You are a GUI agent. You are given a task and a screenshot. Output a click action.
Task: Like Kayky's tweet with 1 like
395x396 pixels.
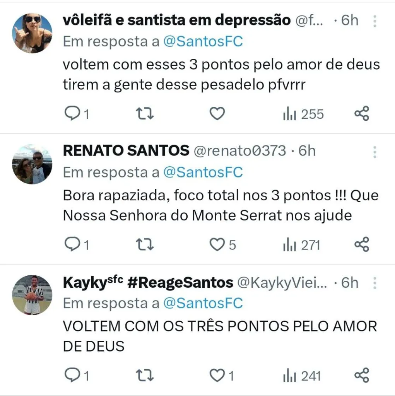point(217,376)
